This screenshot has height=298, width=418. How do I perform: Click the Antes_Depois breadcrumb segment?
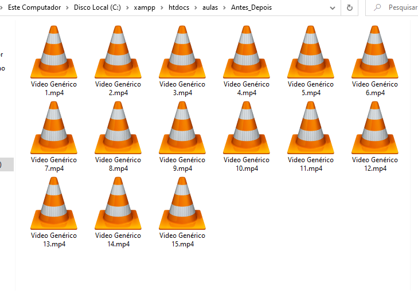251,7
